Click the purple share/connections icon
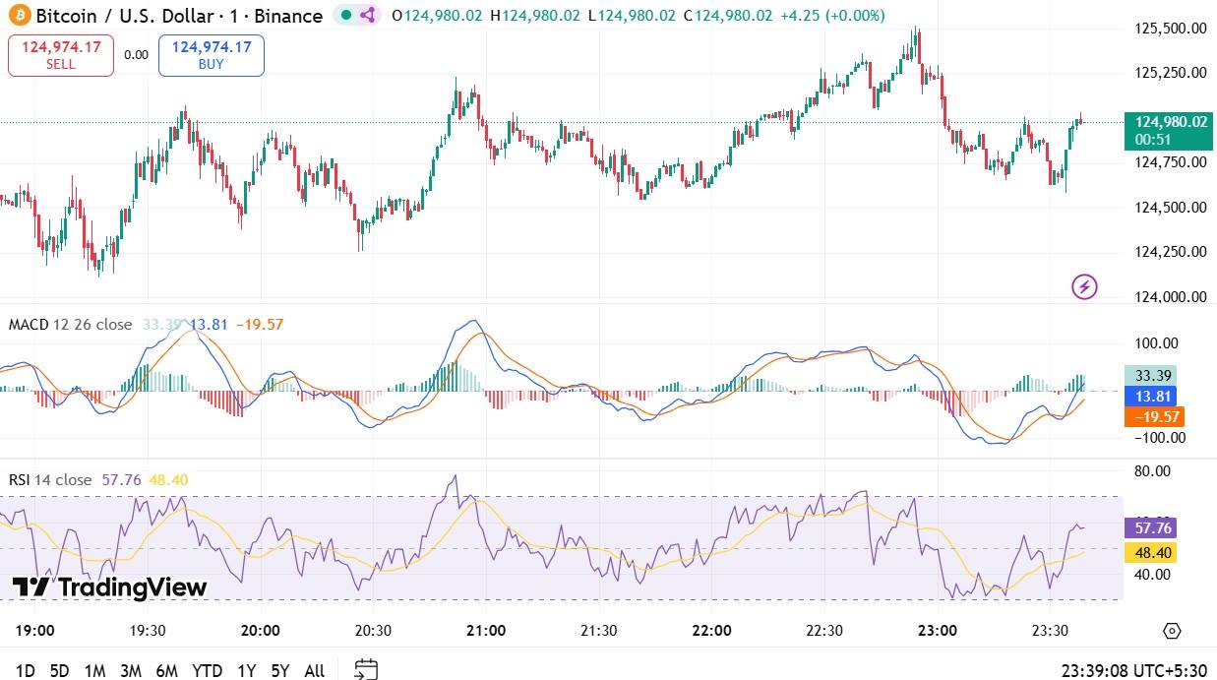 [368, 16]
